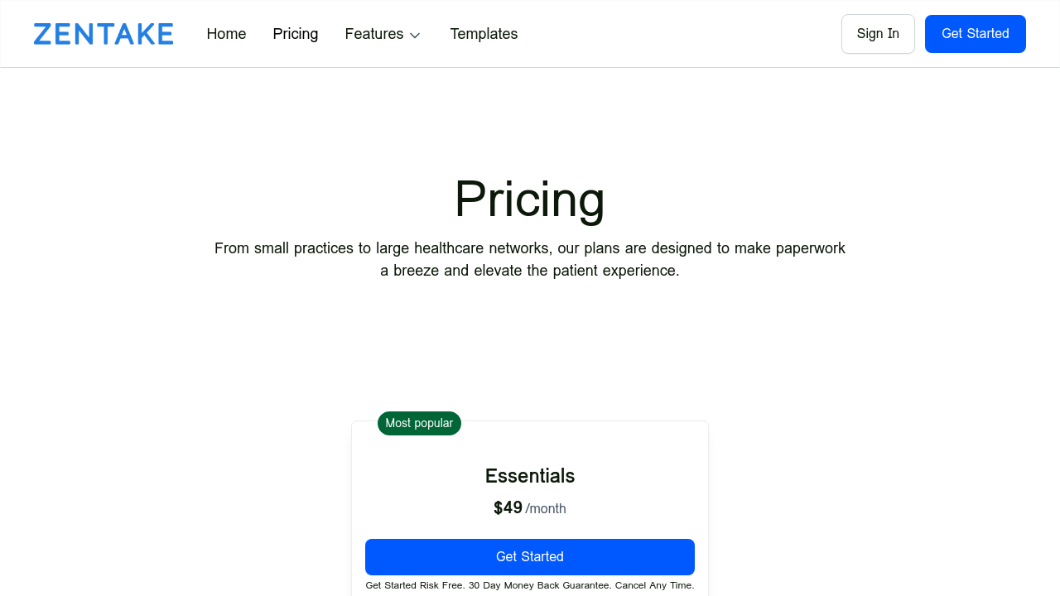Open the Pricing nav link
Viewport: 1060px width, 596px height.
[296, 34]
